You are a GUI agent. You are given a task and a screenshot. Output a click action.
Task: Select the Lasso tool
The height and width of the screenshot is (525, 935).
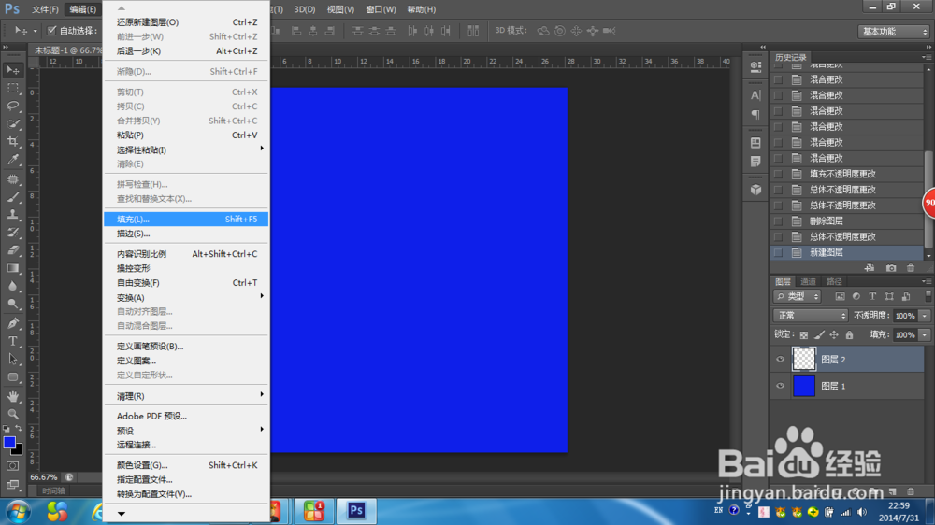point(12,106)
